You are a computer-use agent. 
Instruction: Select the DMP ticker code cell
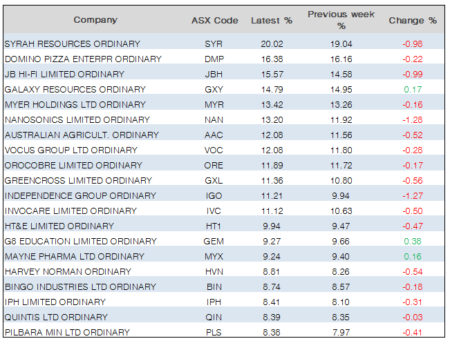point(214,59)
